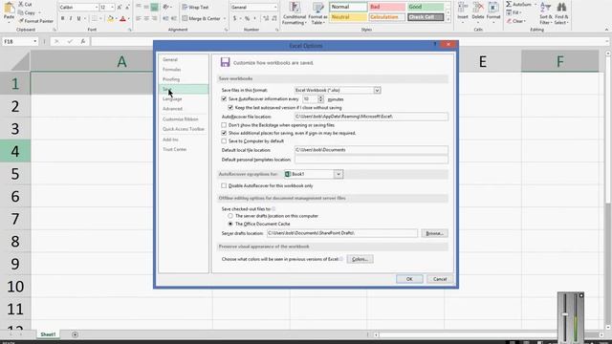This screenshot has width=612, height=344.
Task: Apply the Percent Style format
Action: click(x=247, y=18)
